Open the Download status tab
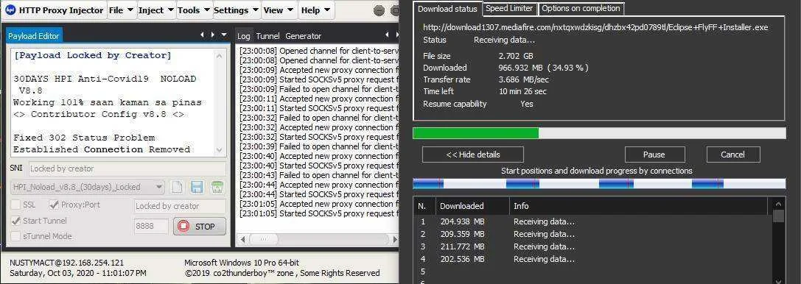This screenshot has height=284, width=801. (447, 9)
